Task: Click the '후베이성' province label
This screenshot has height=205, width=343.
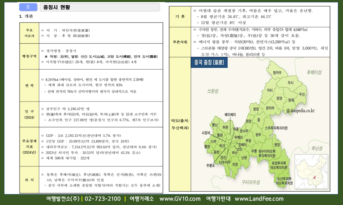Action: click(314, 72)
